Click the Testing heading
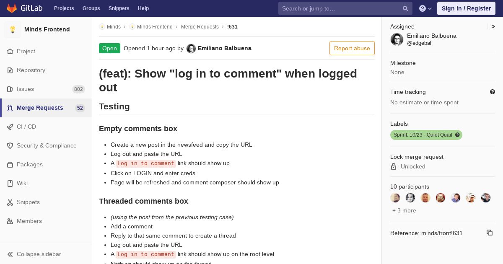Viewport: 503px width, 264px height. [x=114, y=106]
